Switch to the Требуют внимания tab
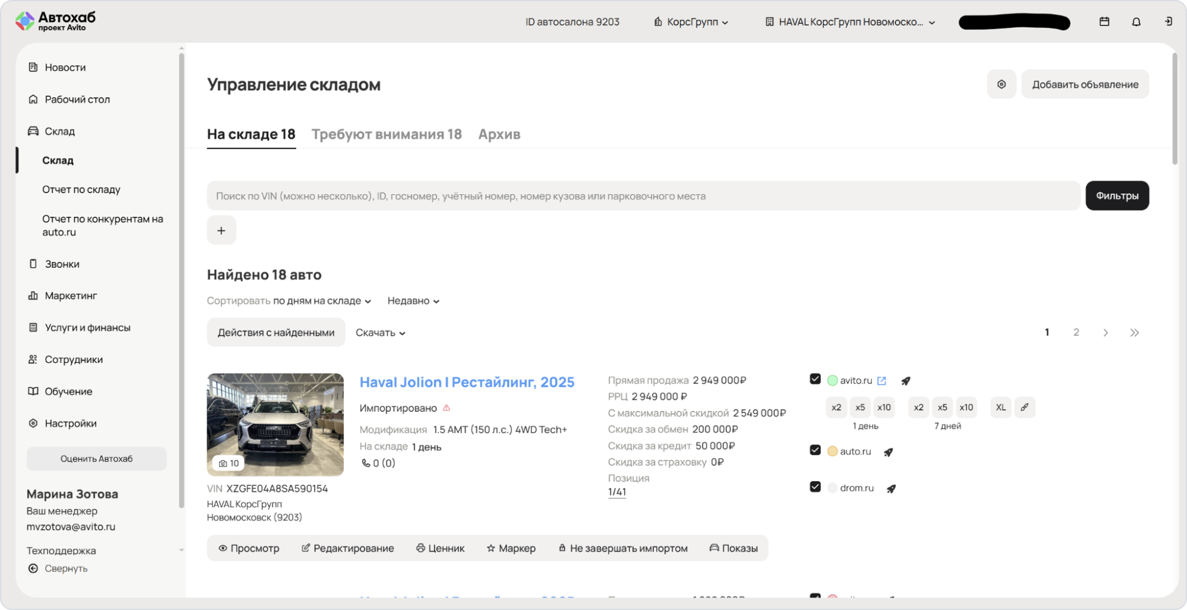The height and width of the screenshot is (610, 1187). click(387, 134)
